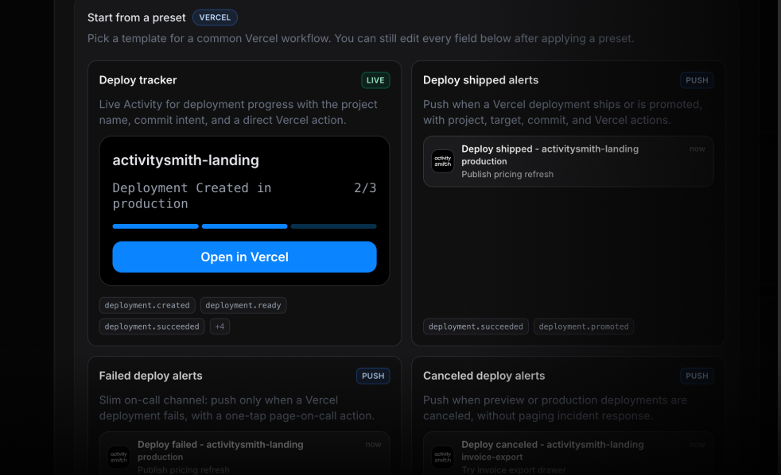Click the third progress bar in Deploy tracker

point(333,226)
